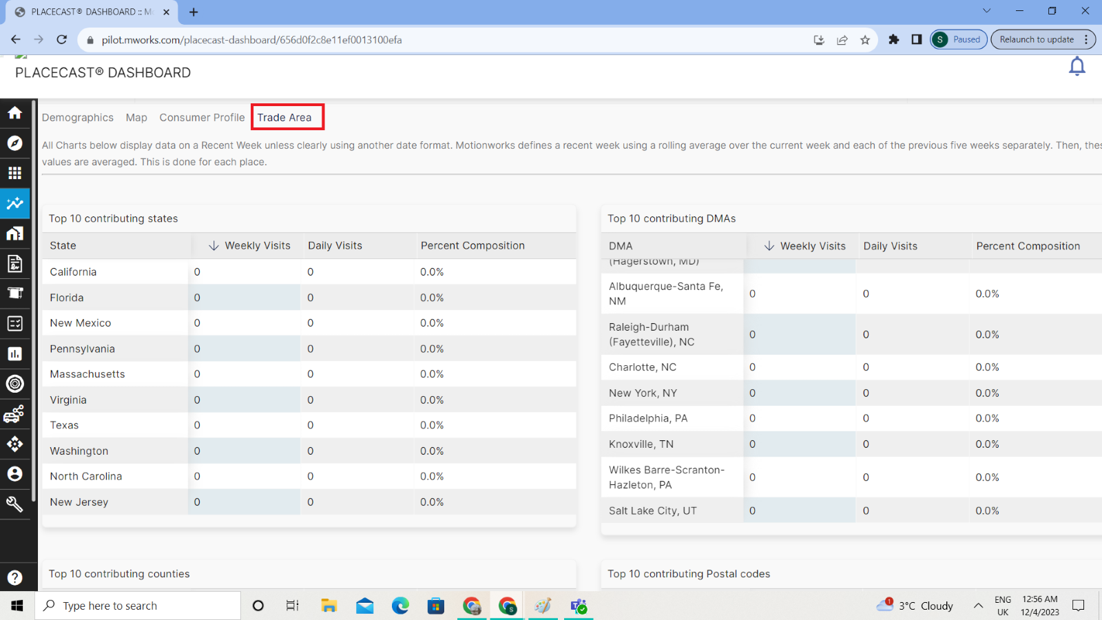
Task: Open Microsoft Teams from the taskbar
Action: coord(579,606)
